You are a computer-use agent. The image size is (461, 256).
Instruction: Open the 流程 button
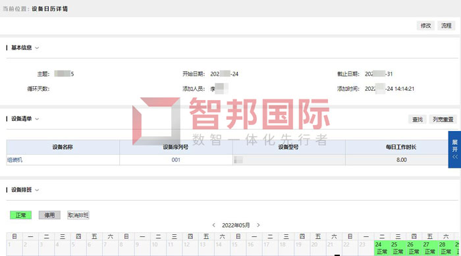446,26
